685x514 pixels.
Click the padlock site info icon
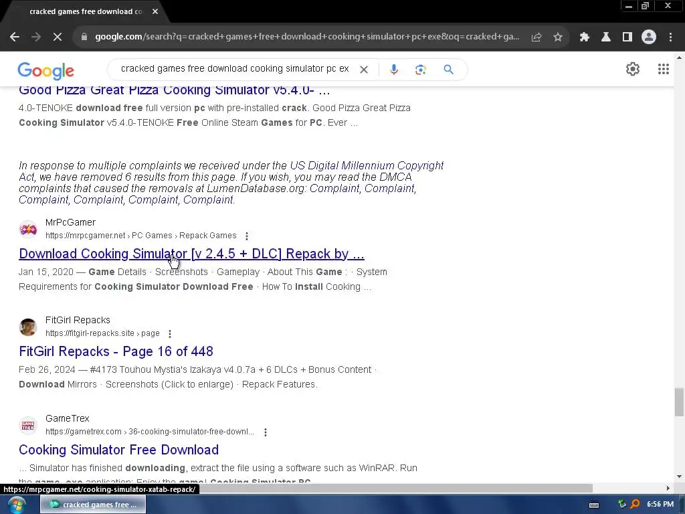pos(84,37)
